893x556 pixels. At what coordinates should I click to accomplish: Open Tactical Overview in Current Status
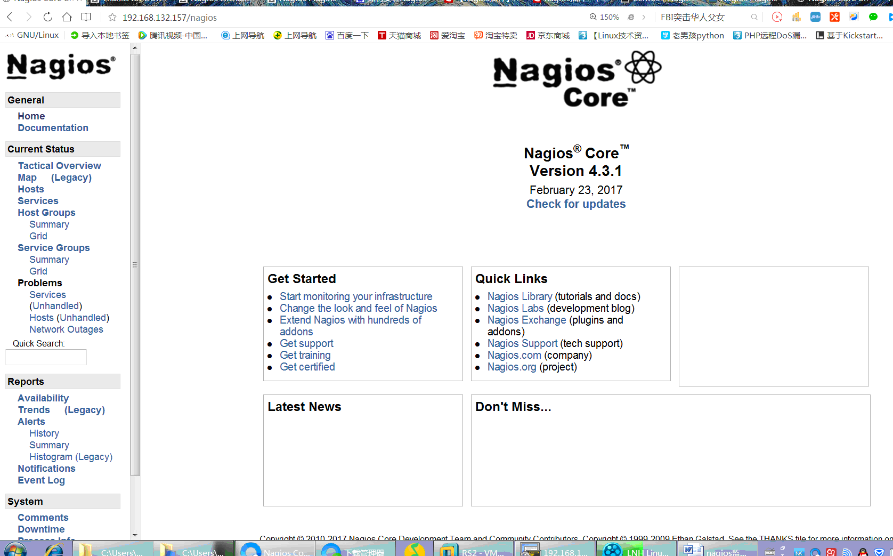59,166
